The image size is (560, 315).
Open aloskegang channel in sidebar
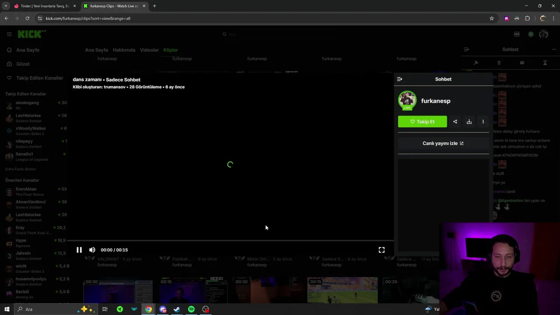[x=36, y=105]
